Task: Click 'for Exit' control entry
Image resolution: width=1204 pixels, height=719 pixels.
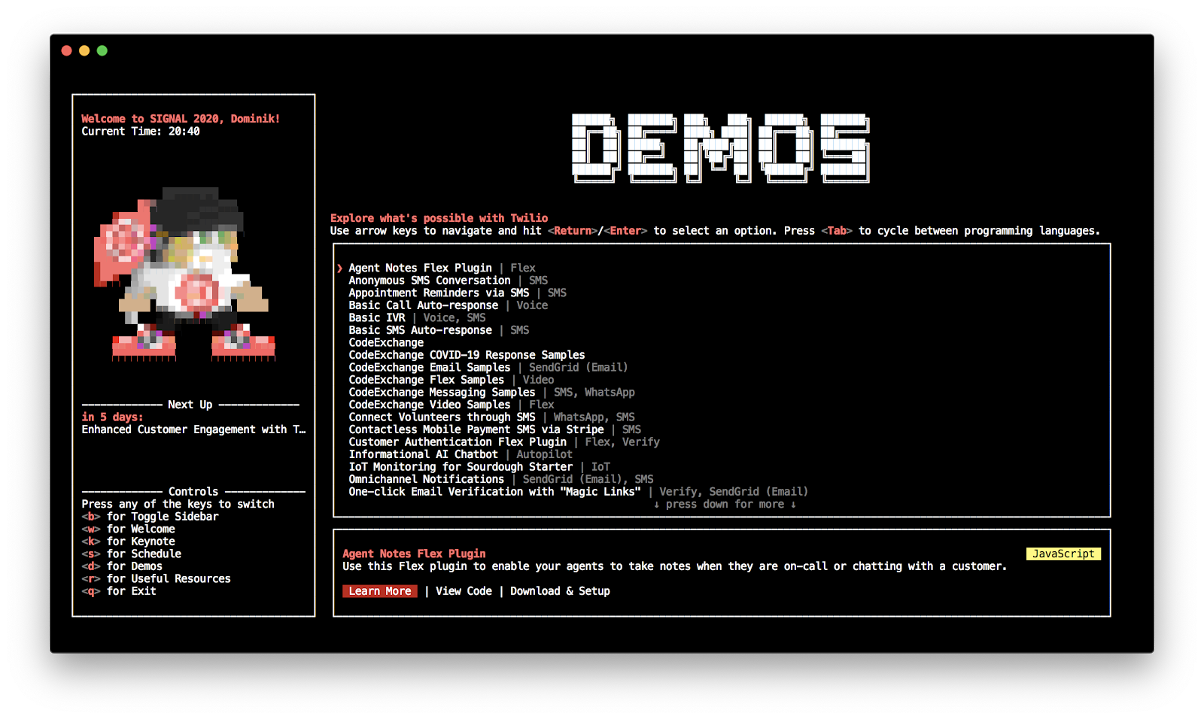Action: pos(119,591)
